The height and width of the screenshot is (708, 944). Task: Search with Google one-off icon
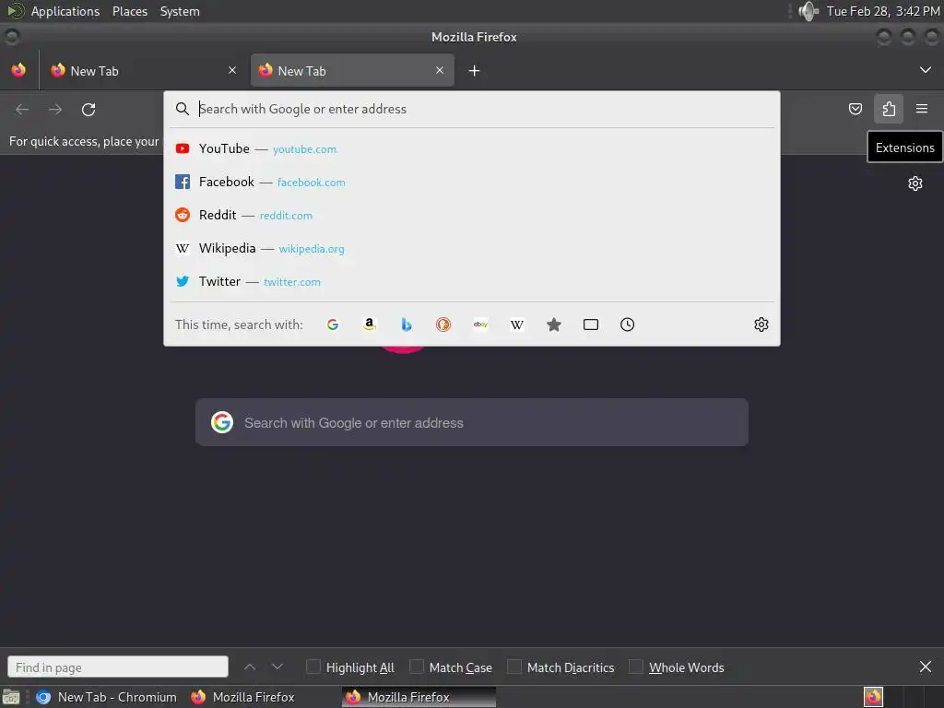click(x=332, y=324)
